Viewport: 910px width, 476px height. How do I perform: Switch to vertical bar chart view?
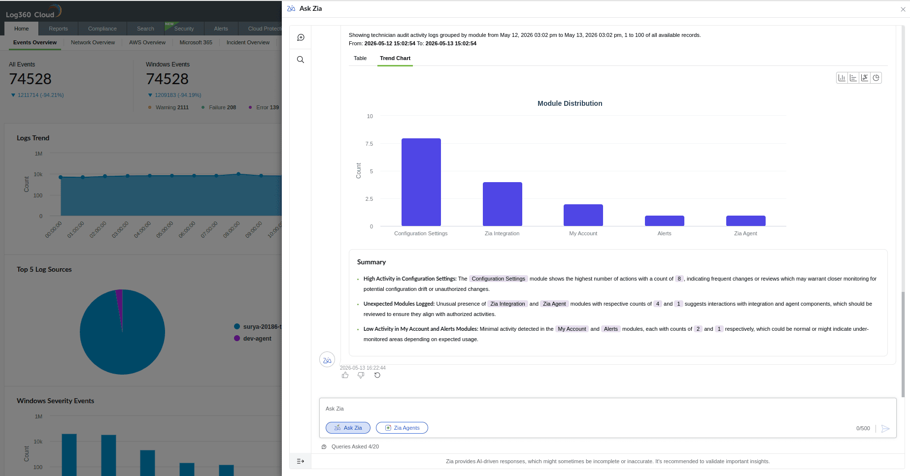(x=842, y=78)
